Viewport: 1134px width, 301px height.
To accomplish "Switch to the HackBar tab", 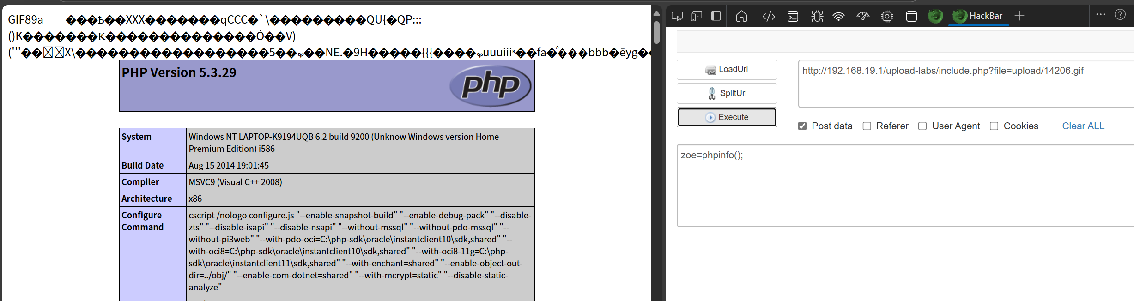I will tap(979, 16).
